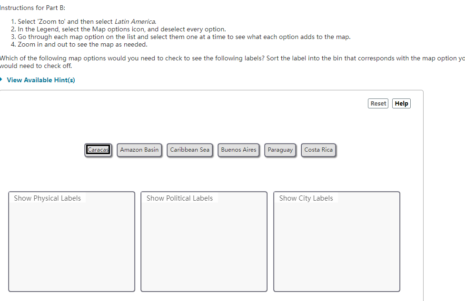Click the Show City Labels heading
Viewport: 465px width, 301px height.
click(306, 198)
